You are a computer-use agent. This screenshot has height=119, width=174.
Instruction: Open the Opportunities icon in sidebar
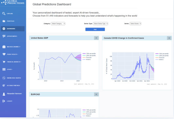pyautogui.click(x=4, y=36)
